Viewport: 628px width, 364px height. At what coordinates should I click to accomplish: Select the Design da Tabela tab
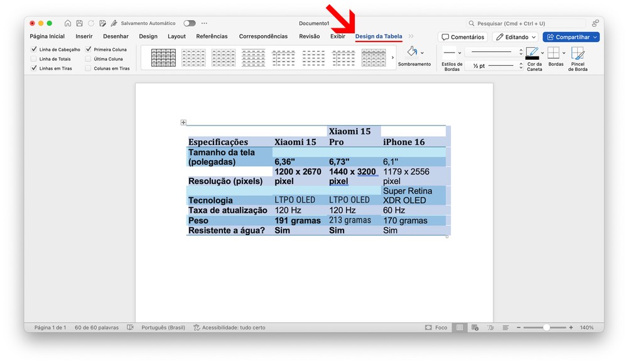coord(379,36)
